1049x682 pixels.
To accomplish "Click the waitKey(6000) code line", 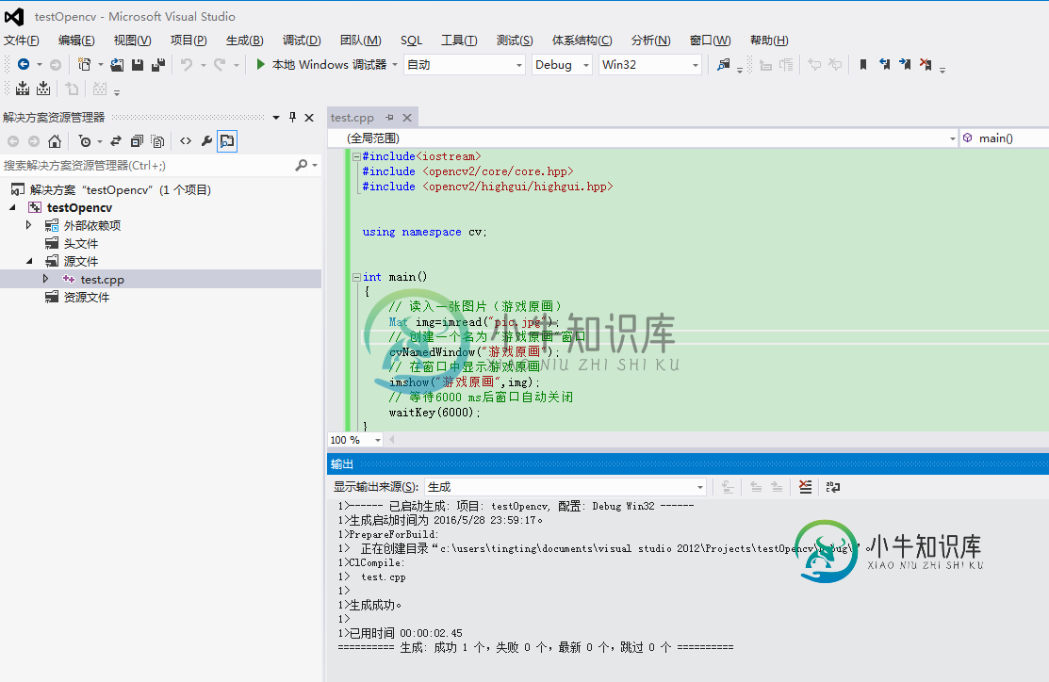I will (x=434, y=413).
